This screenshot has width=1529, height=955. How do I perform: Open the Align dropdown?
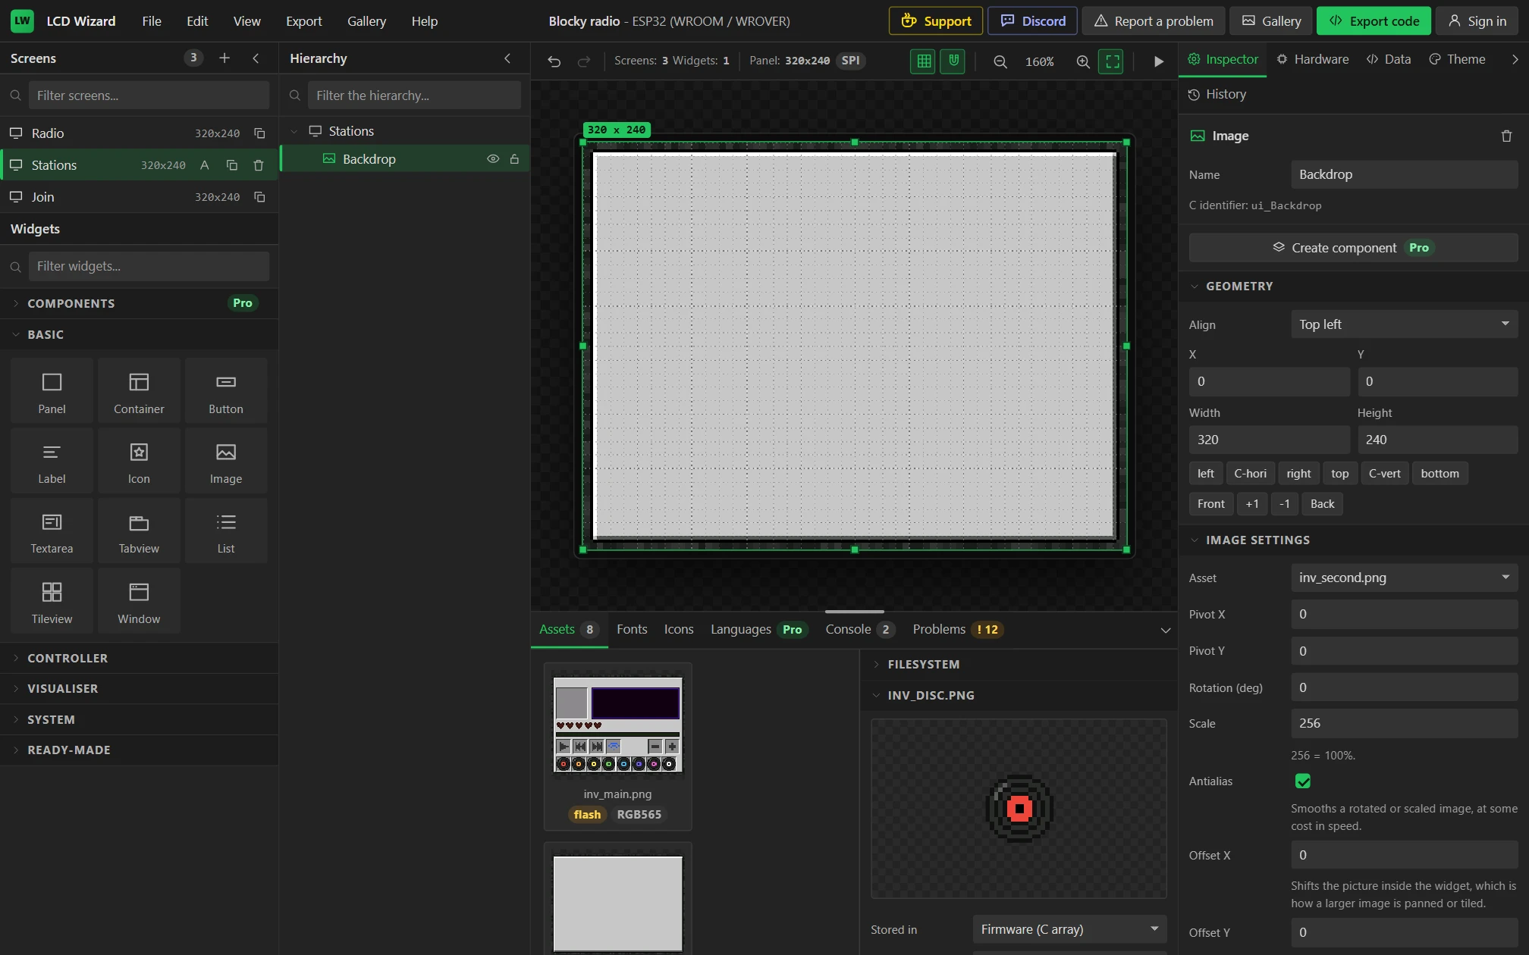[x=1404, y=324]
